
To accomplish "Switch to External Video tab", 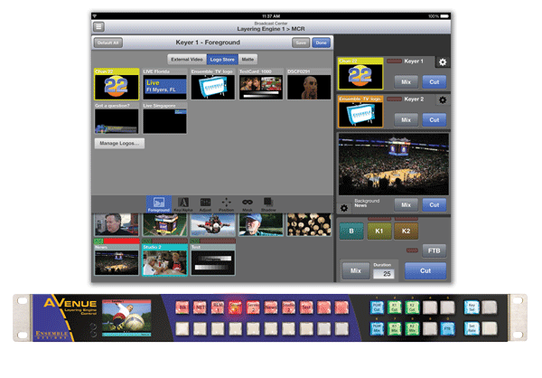I will [187, 60].
